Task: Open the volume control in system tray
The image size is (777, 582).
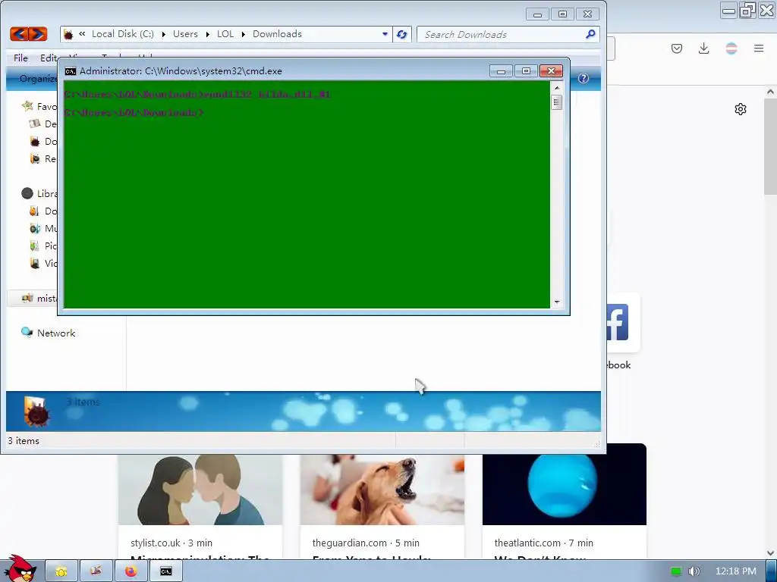Action: click(x=694, y=571)
